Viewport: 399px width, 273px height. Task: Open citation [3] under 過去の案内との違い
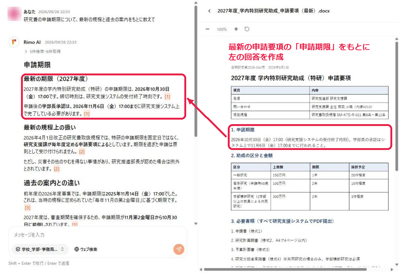pos(27,208)
